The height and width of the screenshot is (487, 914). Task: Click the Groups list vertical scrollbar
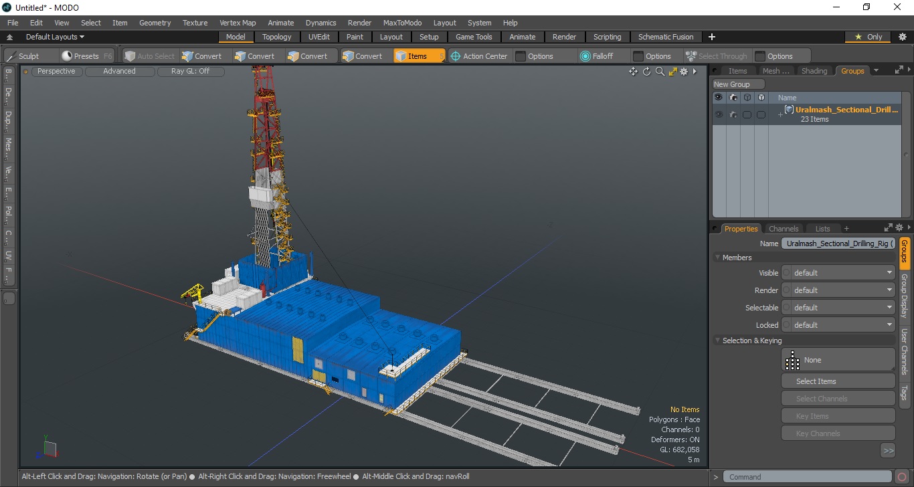point(907,155)
